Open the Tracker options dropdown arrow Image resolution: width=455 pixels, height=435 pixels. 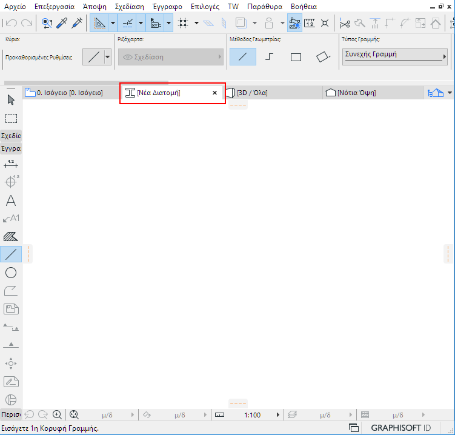(168, 23)
